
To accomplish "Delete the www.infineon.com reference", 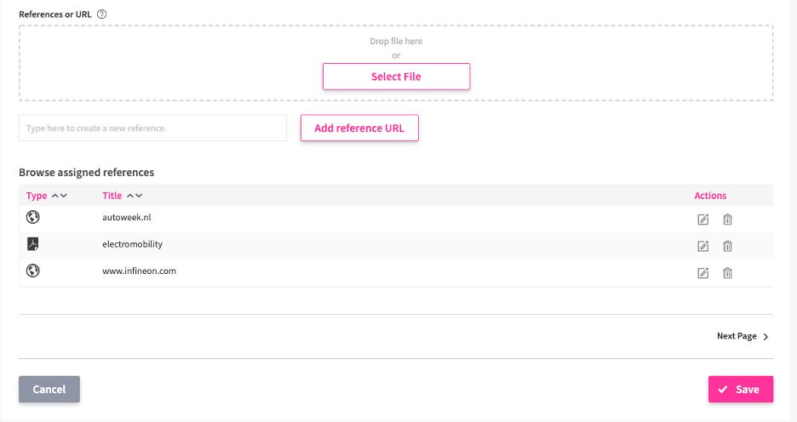I will (728, 273).
